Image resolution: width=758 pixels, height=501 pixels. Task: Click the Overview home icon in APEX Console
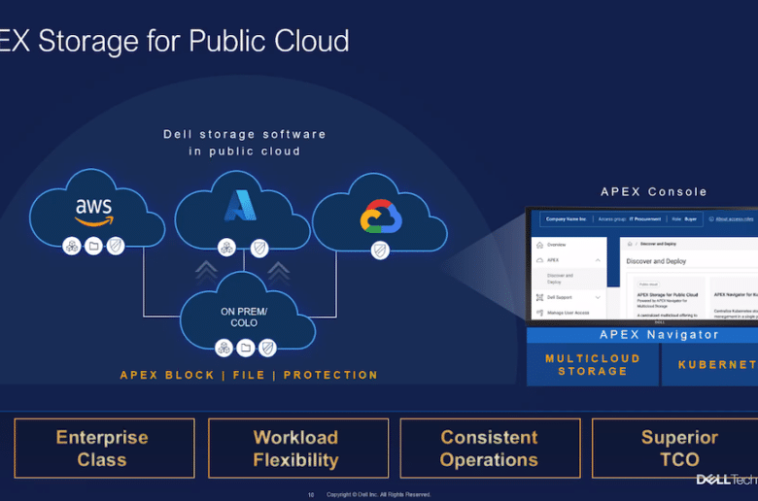(540, 245)
